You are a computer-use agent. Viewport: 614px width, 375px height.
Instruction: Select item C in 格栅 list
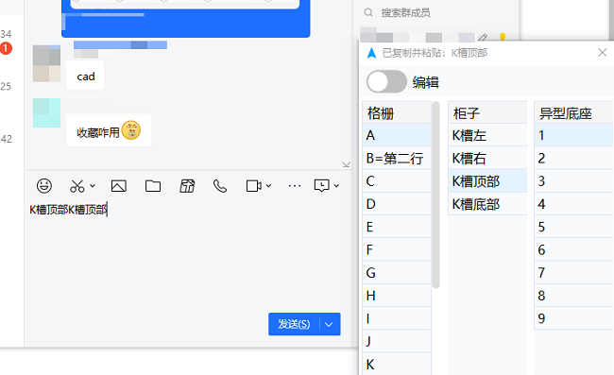click(397, 180)
